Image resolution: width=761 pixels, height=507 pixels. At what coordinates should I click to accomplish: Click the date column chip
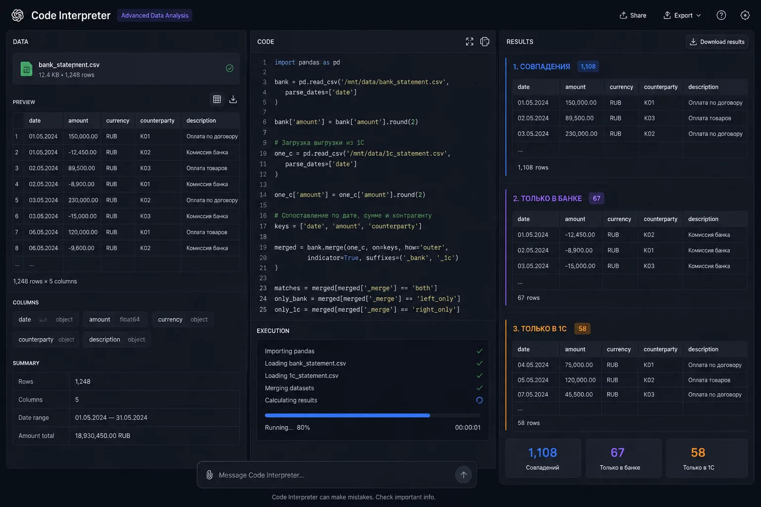(x=46, y=319)
